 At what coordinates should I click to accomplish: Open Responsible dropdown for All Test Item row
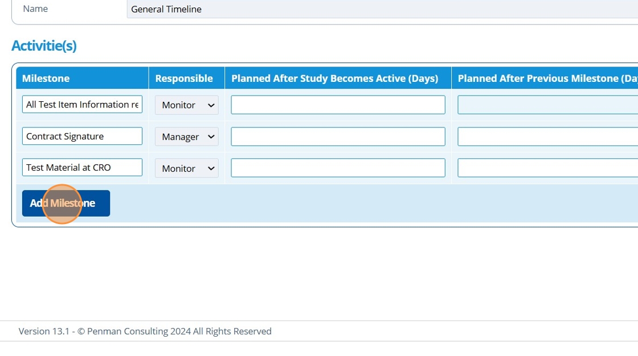(x=187, y=105)
